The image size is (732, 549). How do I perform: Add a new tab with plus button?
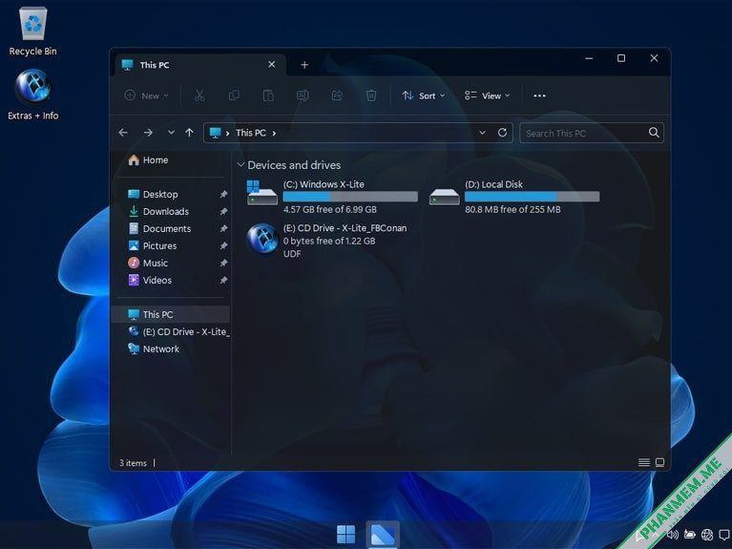coord(304,65)
